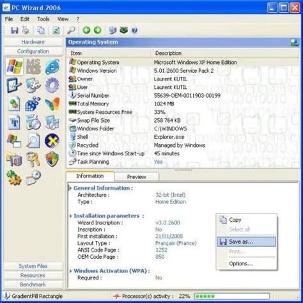
Task: Select the Time since Windows Start-up row
Action: click(x=183, y=153)
